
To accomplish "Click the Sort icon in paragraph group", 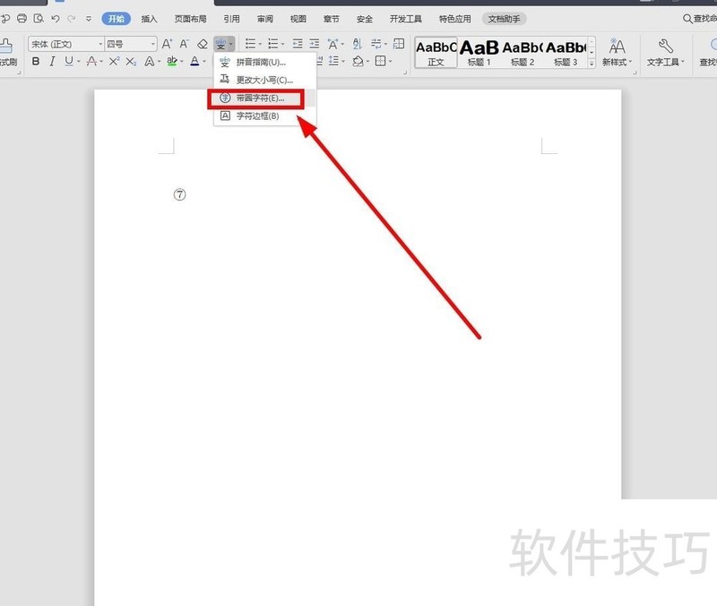I will [357, 44].
